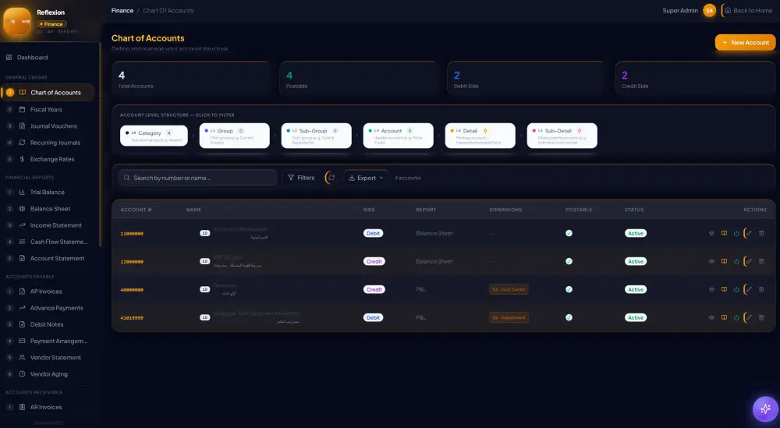Filter by L1 Group level card
Image resolution: width=780 pixels, height=428 pixels.
[x=234, y=136]
